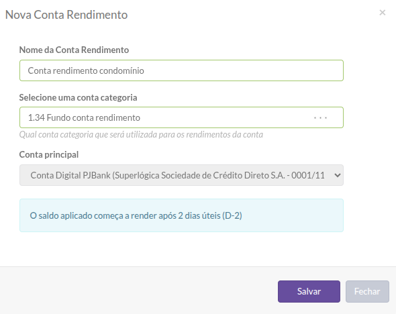Click the 'Nome da Conta Rendimento' label
Viewport: 396px width, 314px height.
click(74, 50)
